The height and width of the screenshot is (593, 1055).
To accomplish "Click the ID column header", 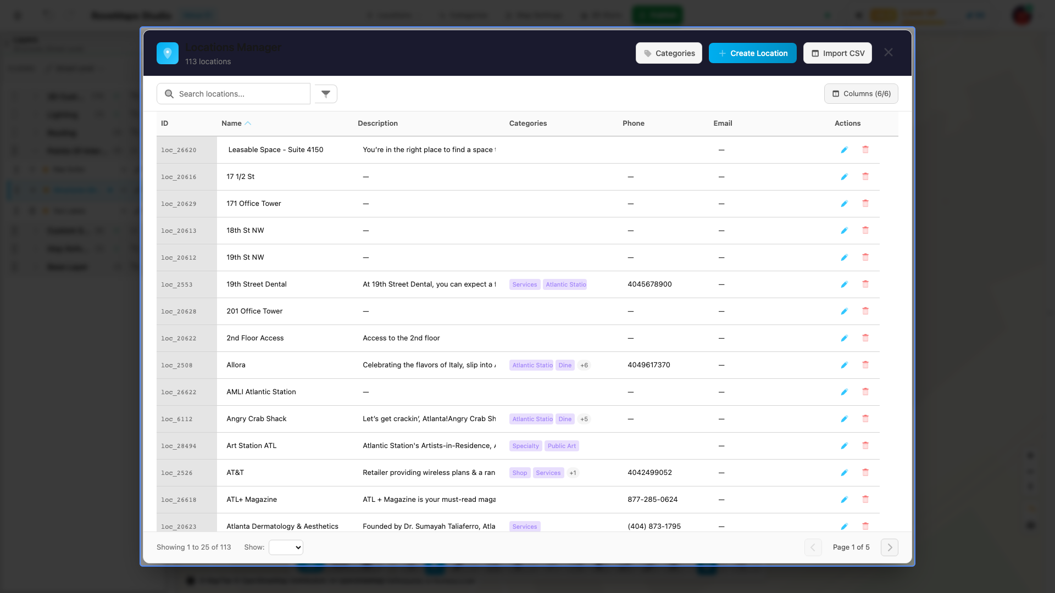I will click(x=164, y=124).
